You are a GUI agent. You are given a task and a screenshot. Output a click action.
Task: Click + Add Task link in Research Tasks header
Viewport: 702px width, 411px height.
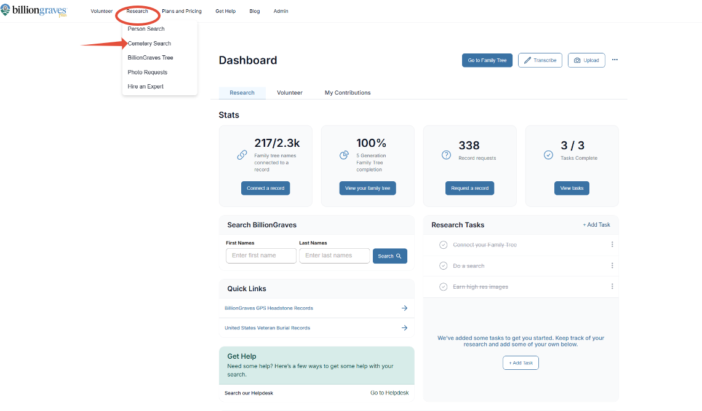click(596, 224)
